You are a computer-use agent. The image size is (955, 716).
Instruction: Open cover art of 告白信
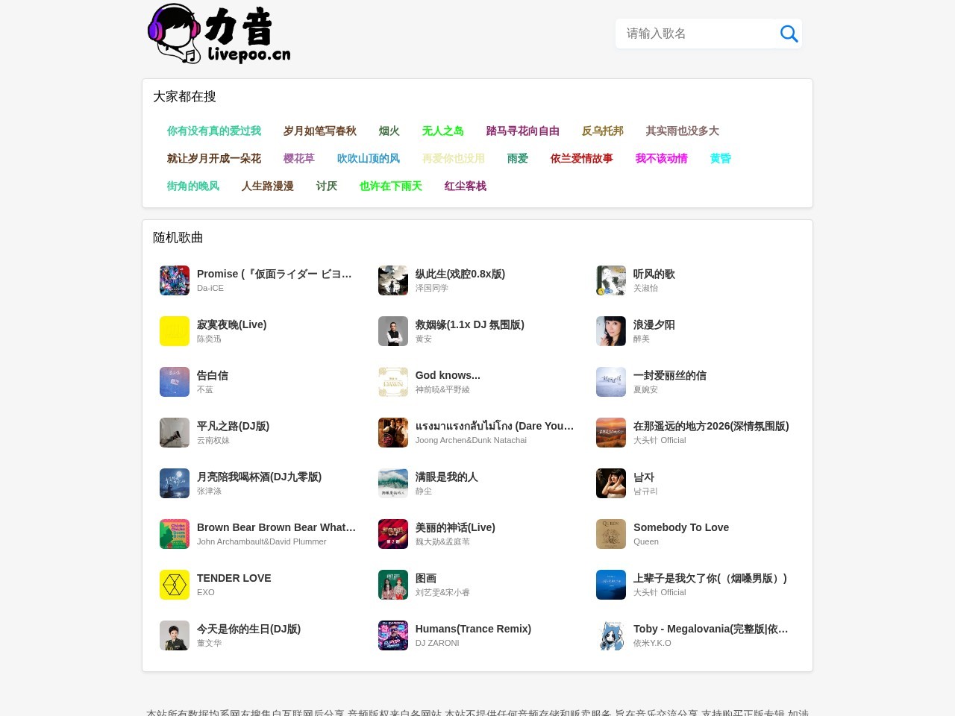175,382
